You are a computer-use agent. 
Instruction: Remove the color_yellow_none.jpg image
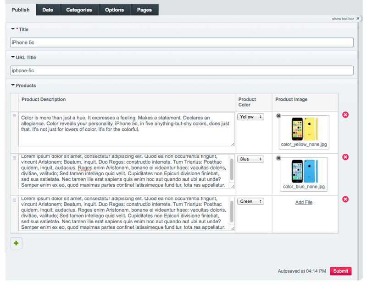pos(278,116)
